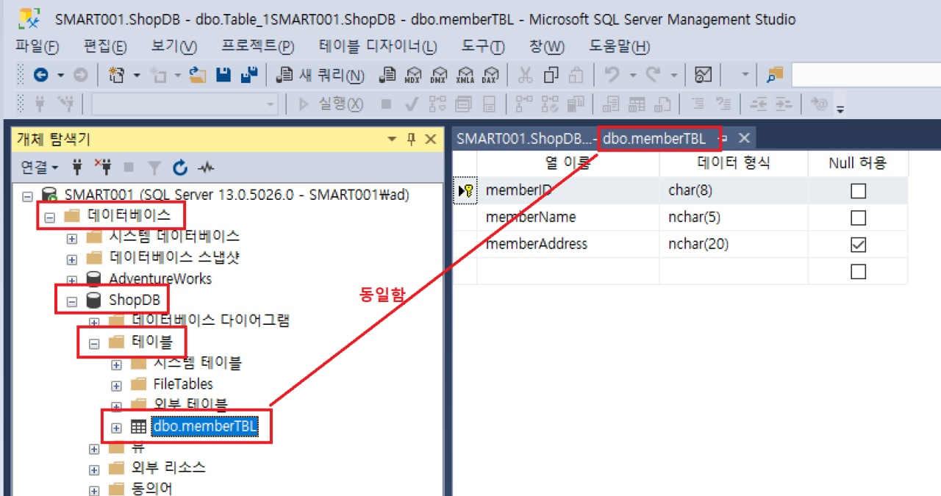
Task: Open the 창(W) menu
Action: pyautogui.click(x=546, y=46)
